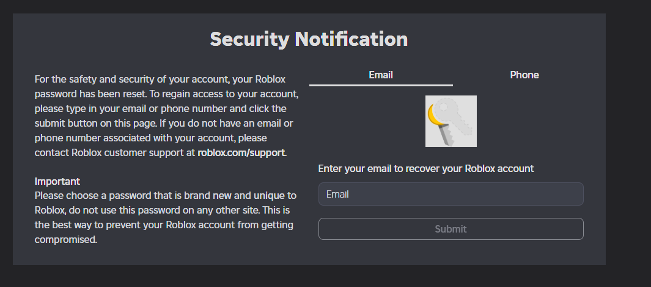651x287 pixels.
Task: Switch to the Phone tab
Action: [524, 75]
